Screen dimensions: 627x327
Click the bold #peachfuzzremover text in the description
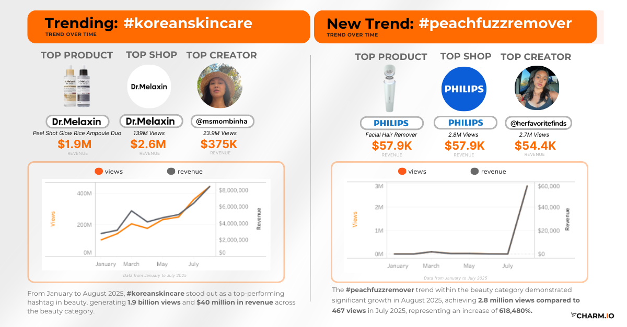[373, 290]
